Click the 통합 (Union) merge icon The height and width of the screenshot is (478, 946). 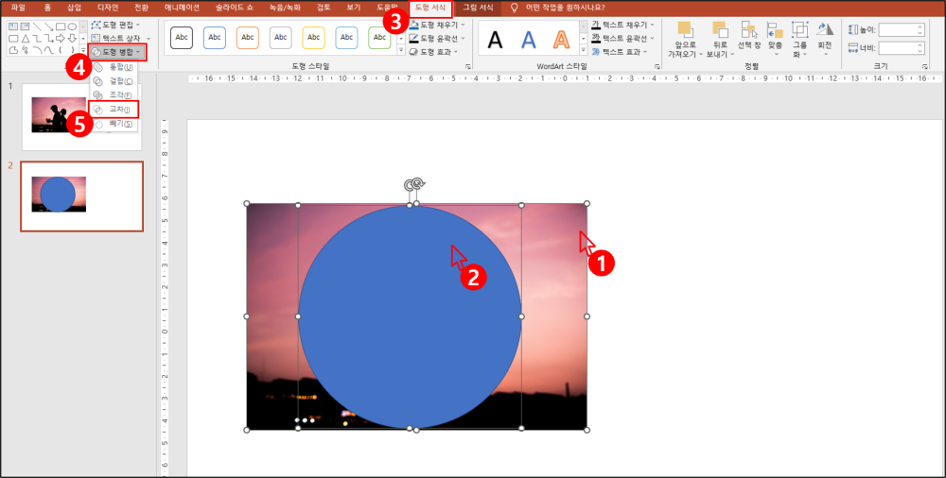97,67
